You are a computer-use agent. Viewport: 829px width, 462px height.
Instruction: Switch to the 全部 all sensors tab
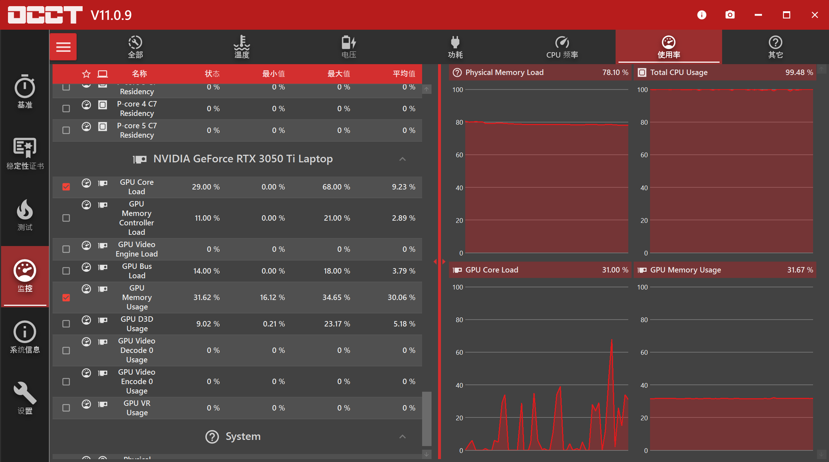[x=135, y=47]
